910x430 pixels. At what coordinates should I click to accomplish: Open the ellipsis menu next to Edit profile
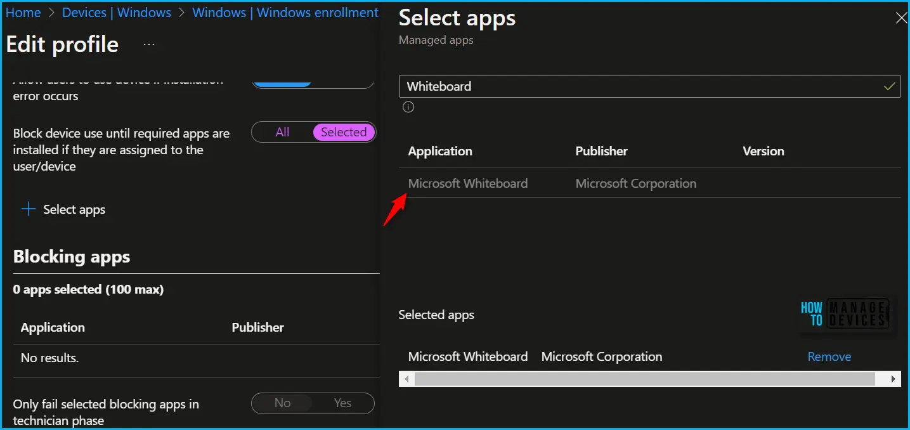149,45
